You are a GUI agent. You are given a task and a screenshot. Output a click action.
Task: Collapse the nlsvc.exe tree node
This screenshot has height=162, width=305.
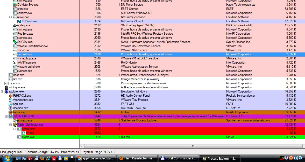click(x=11, y=17)
